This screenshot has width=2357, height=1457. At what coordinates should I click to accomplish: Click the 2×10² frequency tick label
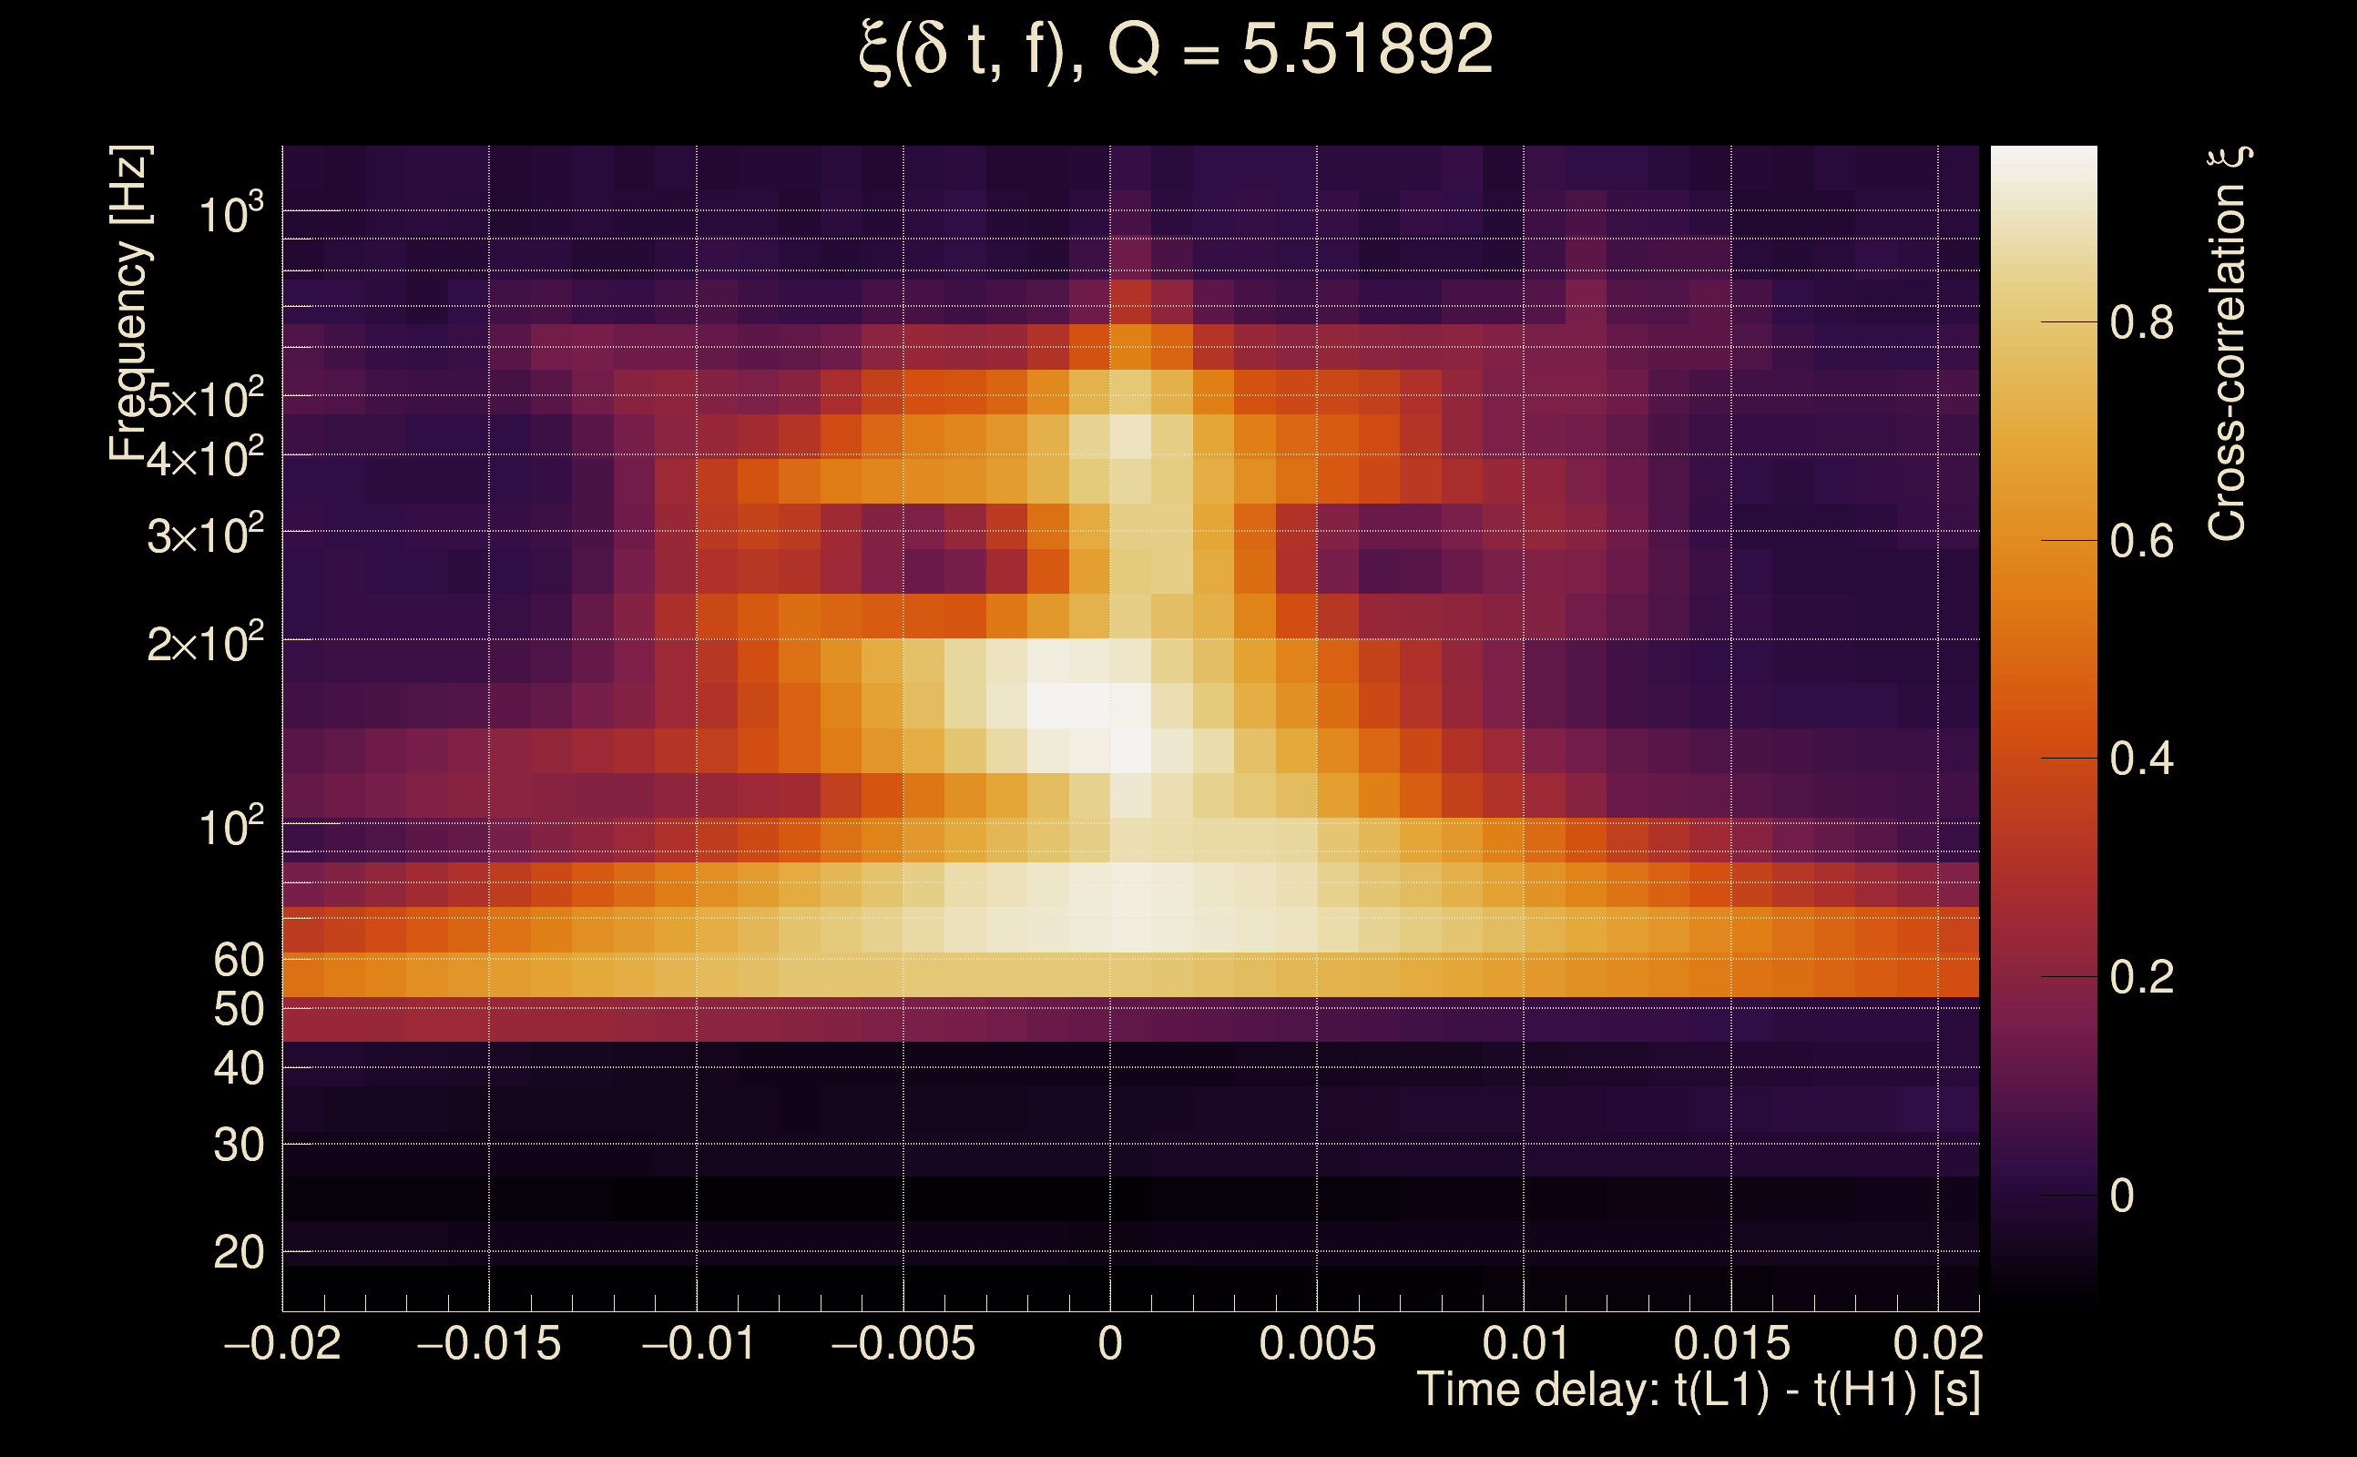(x=205, y=643)
